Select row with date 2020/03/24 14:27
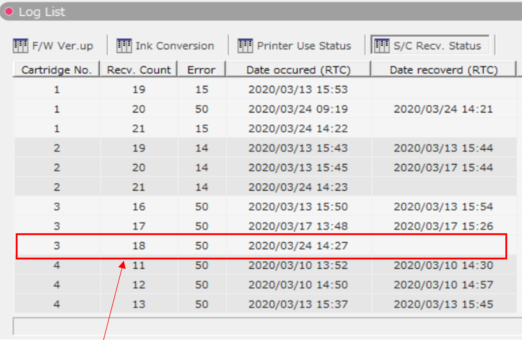522x340 pixels. [298, 246]
